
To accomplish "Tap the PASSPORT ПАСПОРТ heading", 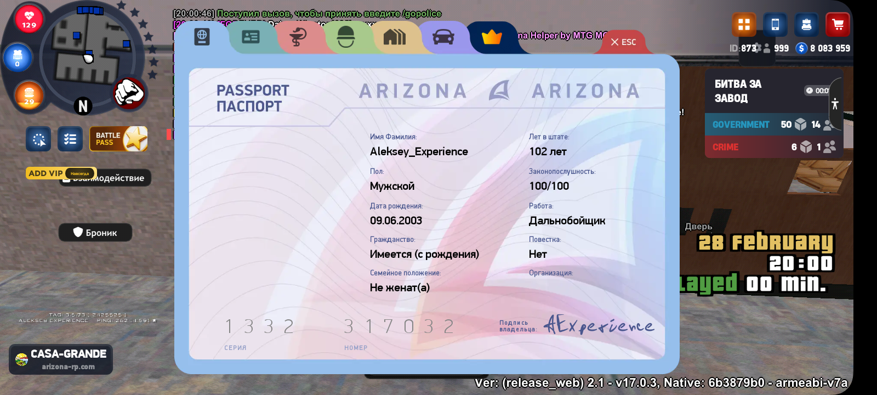I will (253, 98).
